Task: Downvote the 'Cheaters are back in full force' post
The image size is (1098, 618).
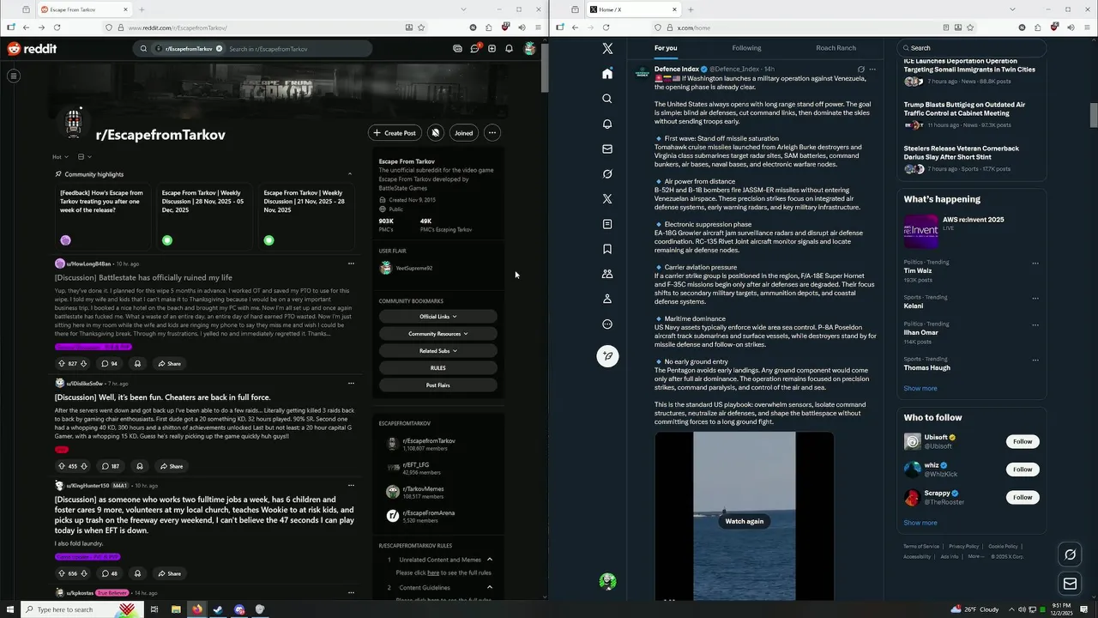Action: point(84,467)
